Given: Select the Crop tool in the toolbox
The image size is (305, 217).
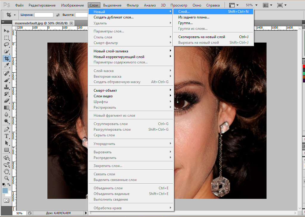Looking at the screenshot, I should tap(7, 58).
